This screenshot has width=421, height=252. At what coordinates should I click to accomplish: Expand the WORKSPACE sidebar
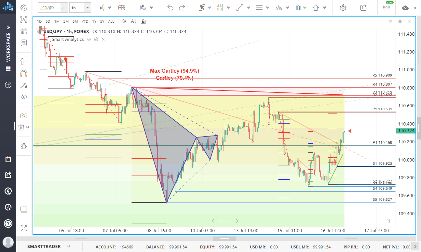(8, 27)
